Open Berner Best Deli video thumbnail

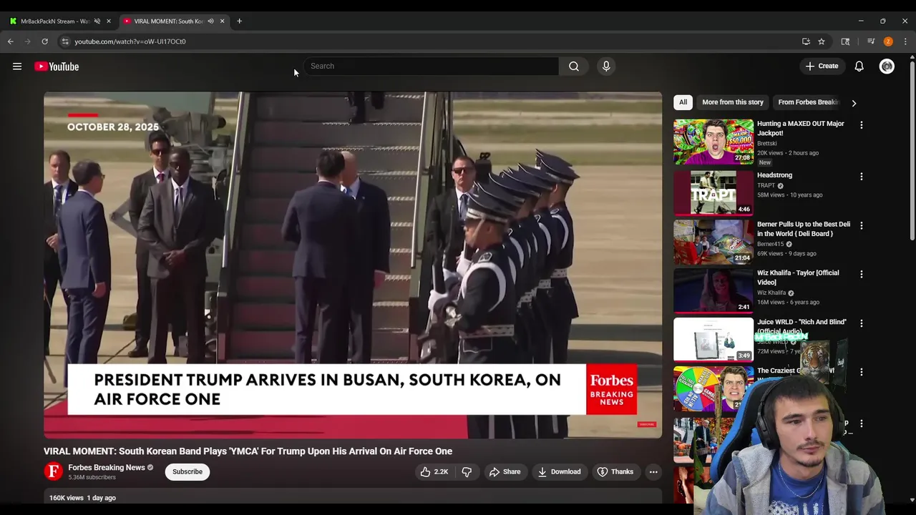713,242
